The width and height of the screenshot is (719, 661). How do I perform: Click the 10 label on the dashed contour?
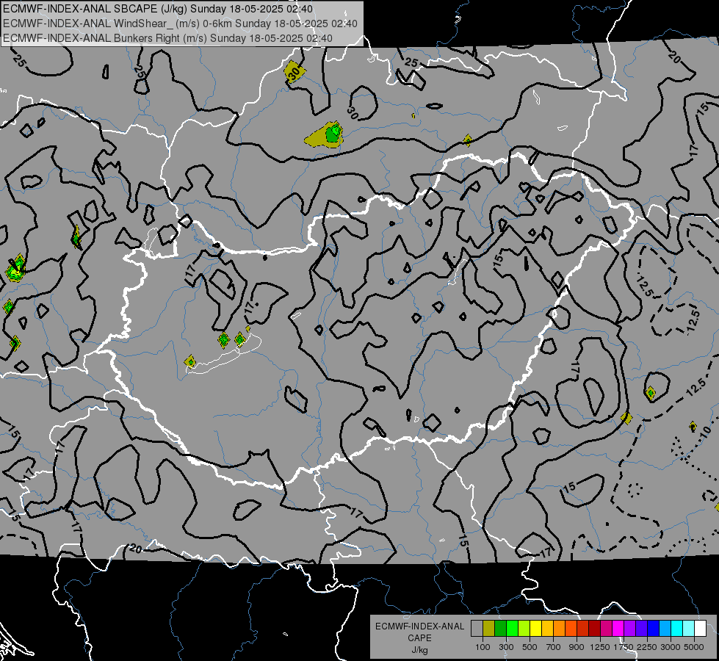point(707,430)
